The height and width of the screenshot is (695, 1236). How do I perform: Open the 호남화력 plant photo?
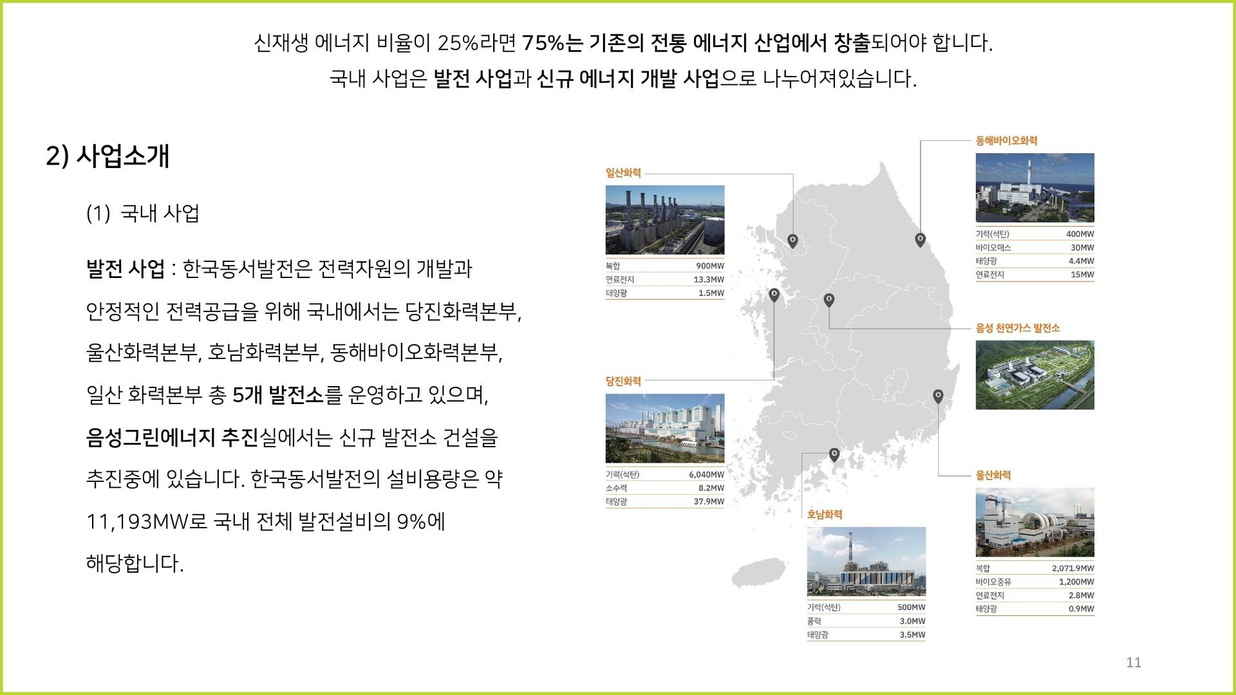tap(866, 562)
